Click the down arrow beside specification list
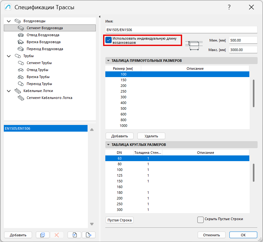The height and width of the screenshot is (242, 263). coord(92,224)
